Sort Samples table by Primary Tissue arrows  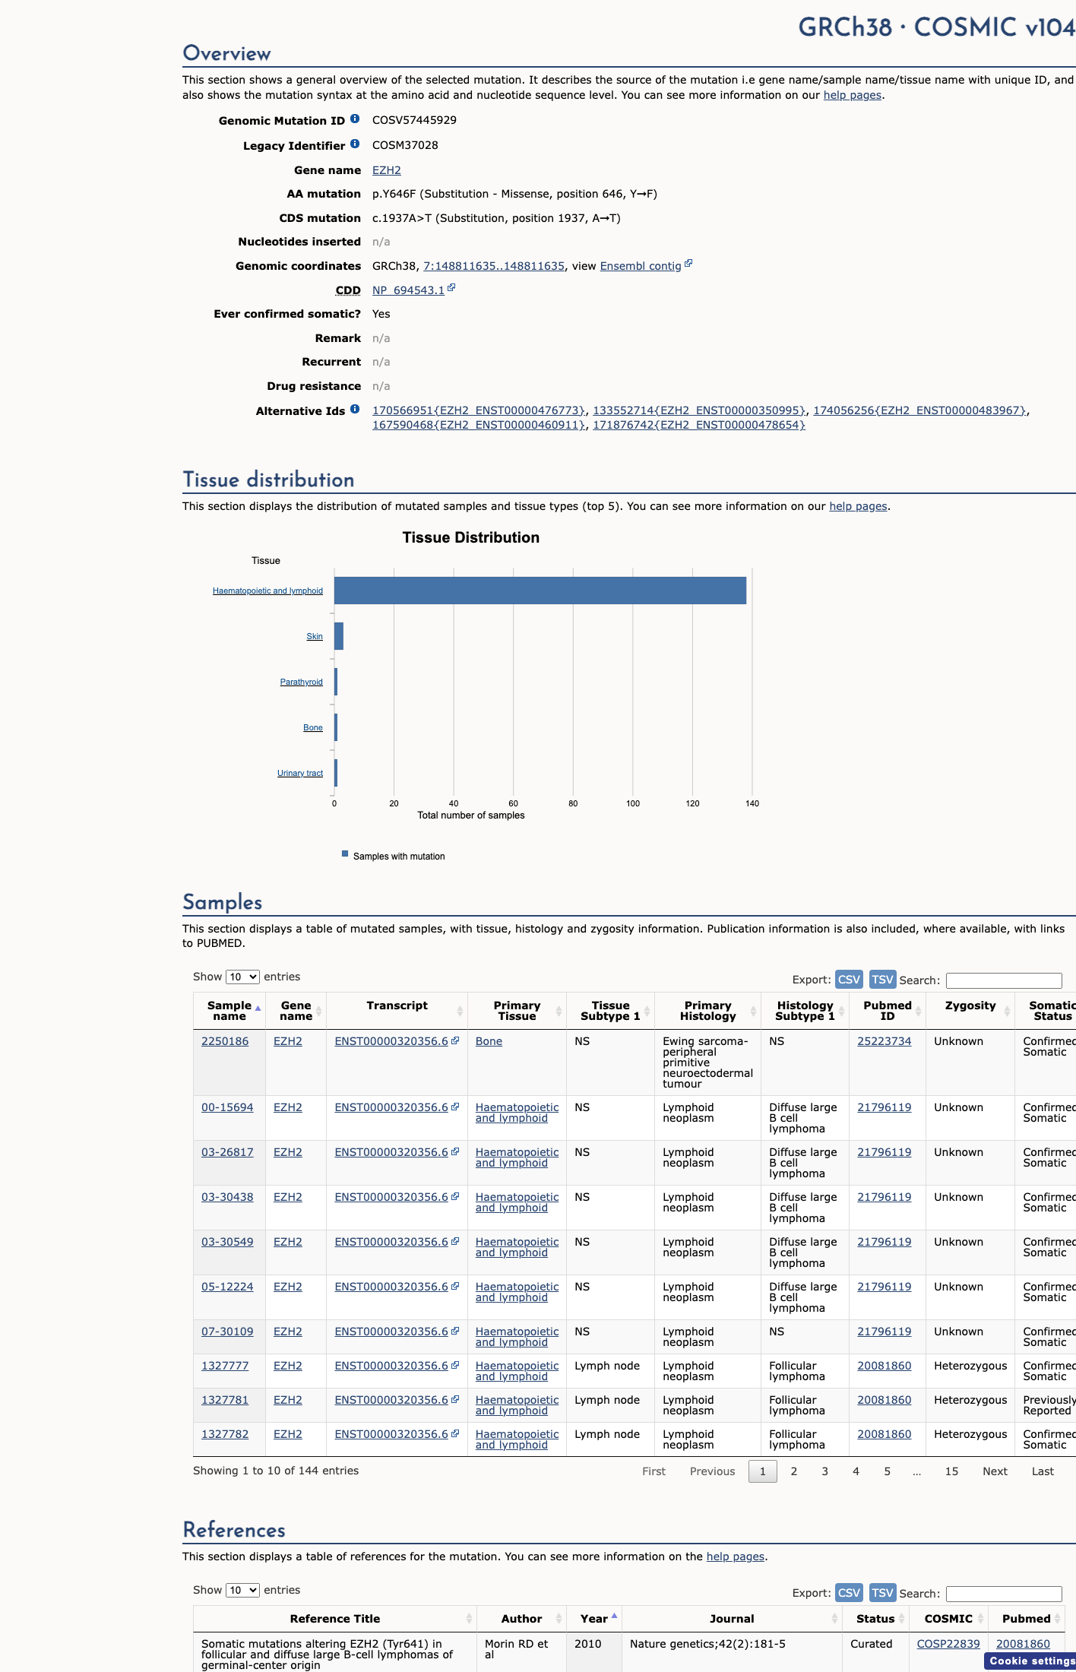(x=559, y=1011)
